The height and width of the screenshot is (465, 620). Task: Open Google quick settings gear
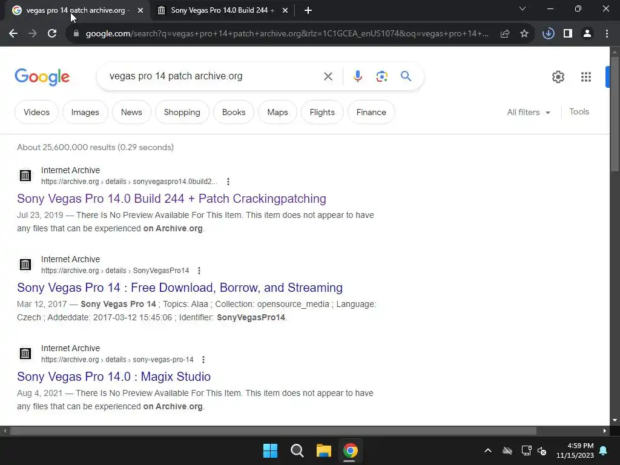click(558, 77)
